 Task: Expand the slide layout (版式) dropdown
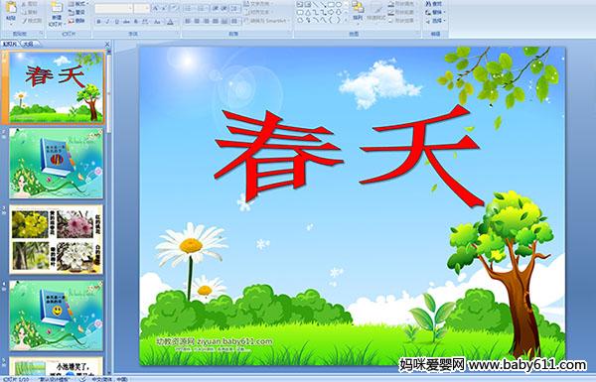[x=78, y=4]
